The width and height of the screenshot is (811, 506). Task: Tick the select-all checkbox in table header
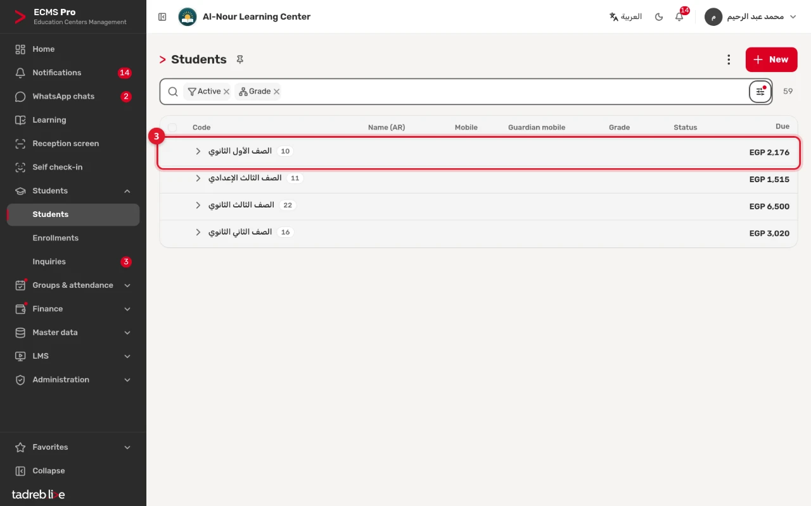(172, 127)
